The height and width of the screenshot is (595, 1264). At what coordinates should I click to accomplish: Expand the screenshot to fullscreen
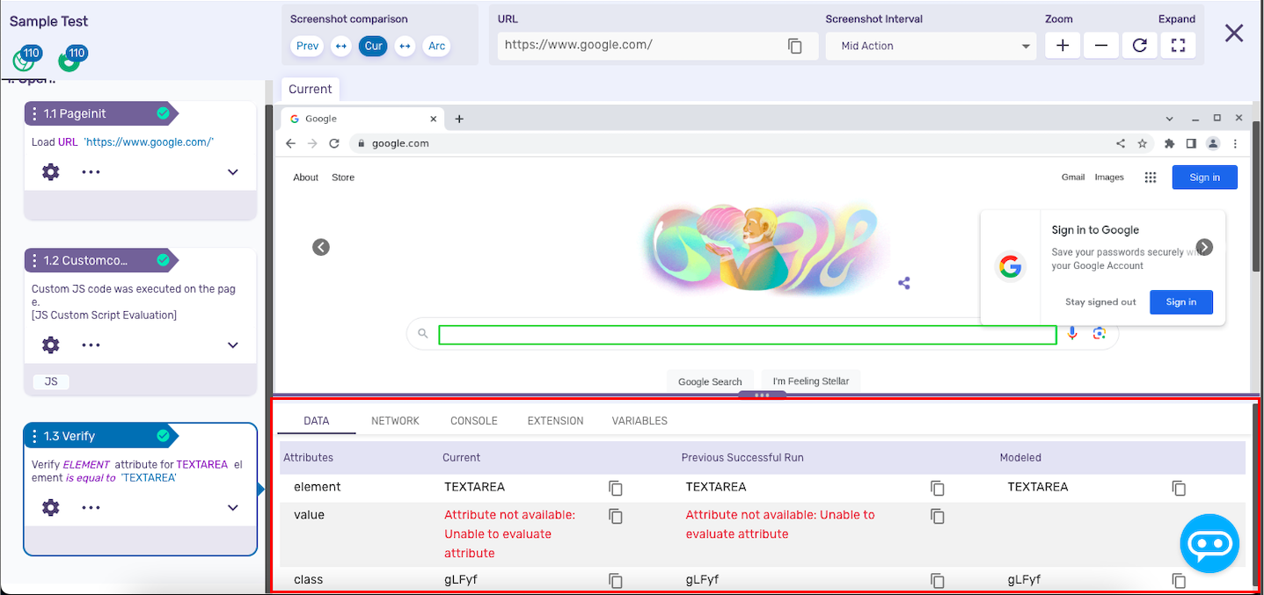pyautogui.click(x=1179, y=46)
